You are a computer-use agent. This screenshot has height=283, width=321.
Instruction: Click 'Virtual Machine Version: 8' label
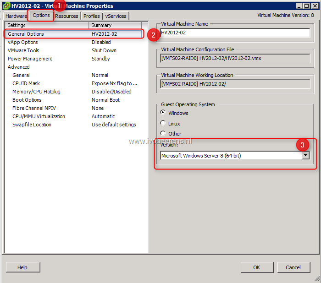coord(286,15)
